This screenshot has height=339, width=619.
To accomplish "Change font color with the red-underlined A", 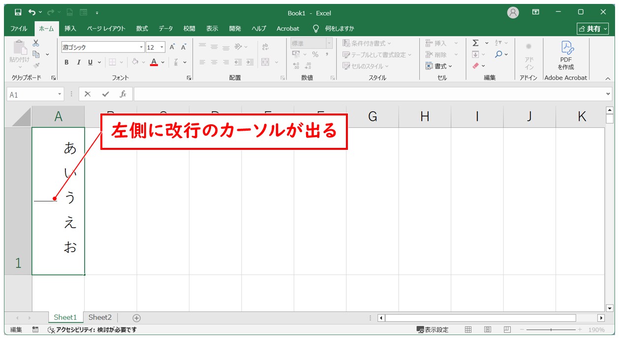I will tap(154, 62).
